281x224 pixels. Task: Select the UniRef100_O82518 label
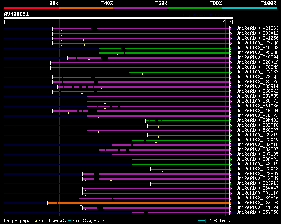pyautogui.click(x=257, y=145)
